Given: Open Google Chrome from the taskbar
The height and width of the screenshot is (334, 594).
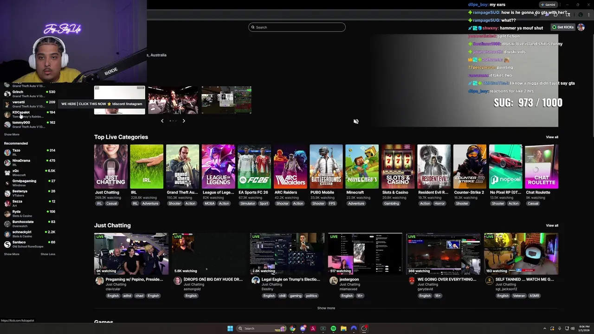Looking at the screenshot, I should [292, 328].
